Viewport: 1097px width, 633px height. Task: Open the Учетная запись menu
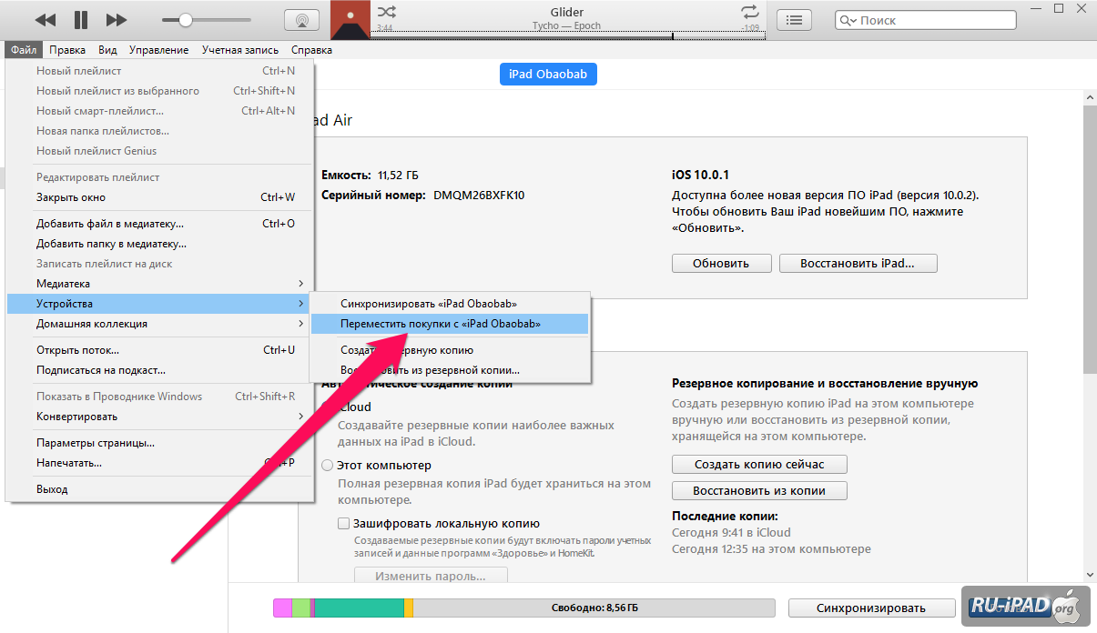(x=241, y=50)
